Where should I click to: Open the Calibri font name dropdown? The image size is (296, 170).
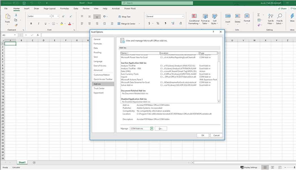tap(50, 16)
